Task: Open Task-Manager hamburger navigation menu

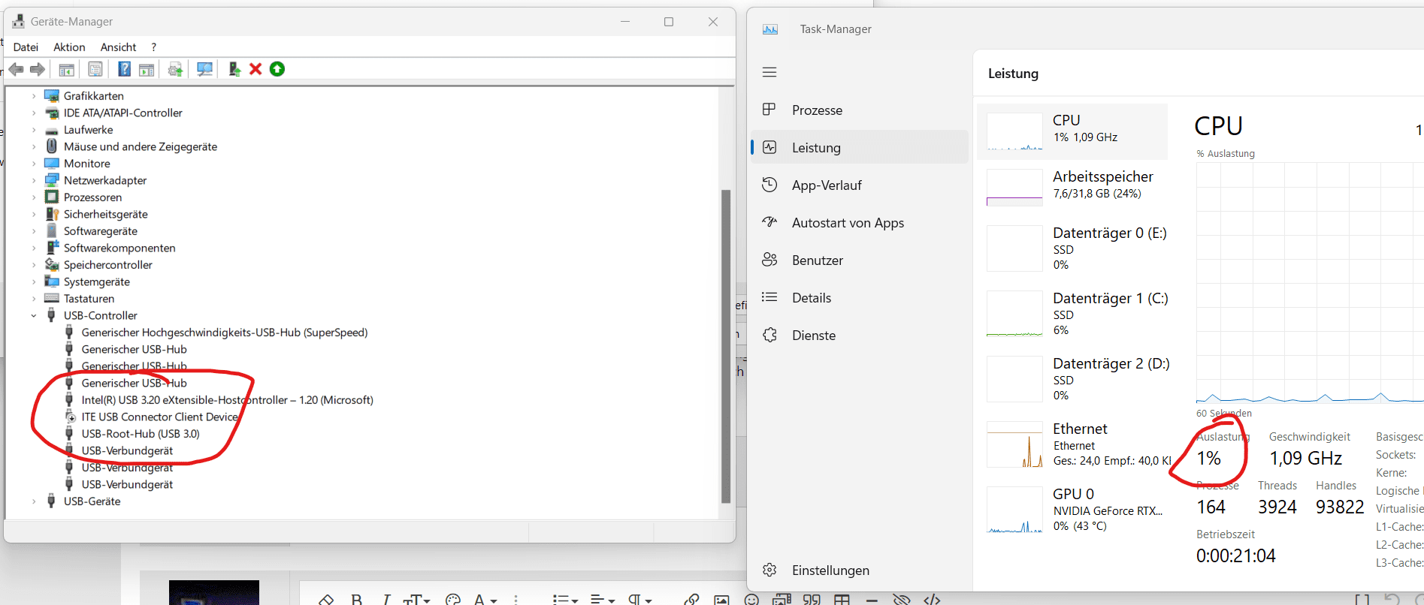Action: pyautogui.click(x=769, y=72)
